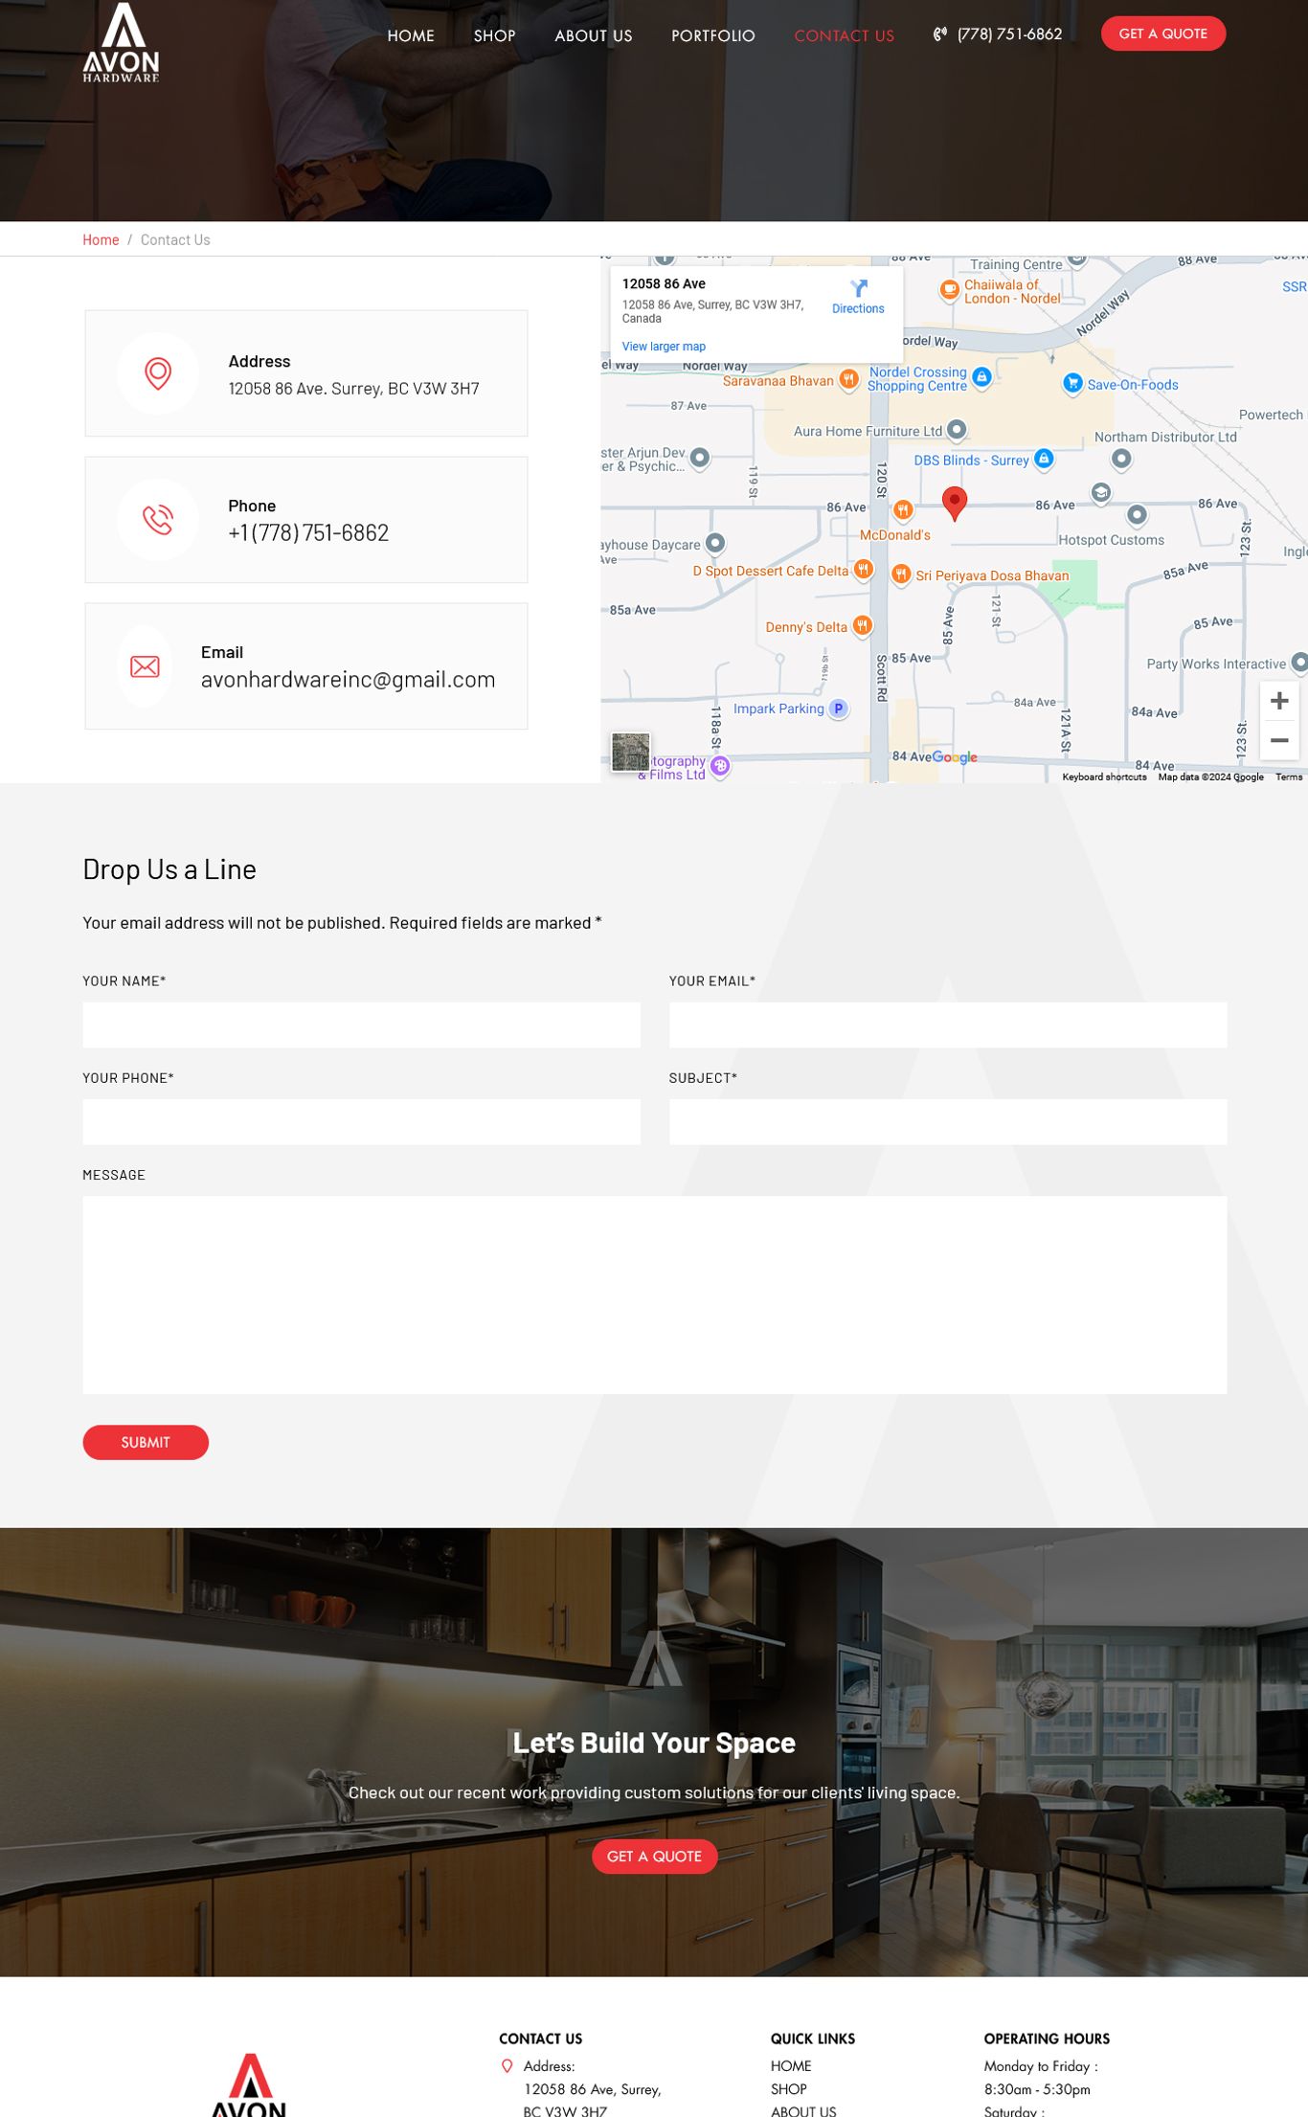Click the D Spot Dessert Cafe marker
The image size is (1308, 2117).
[864, 570]
